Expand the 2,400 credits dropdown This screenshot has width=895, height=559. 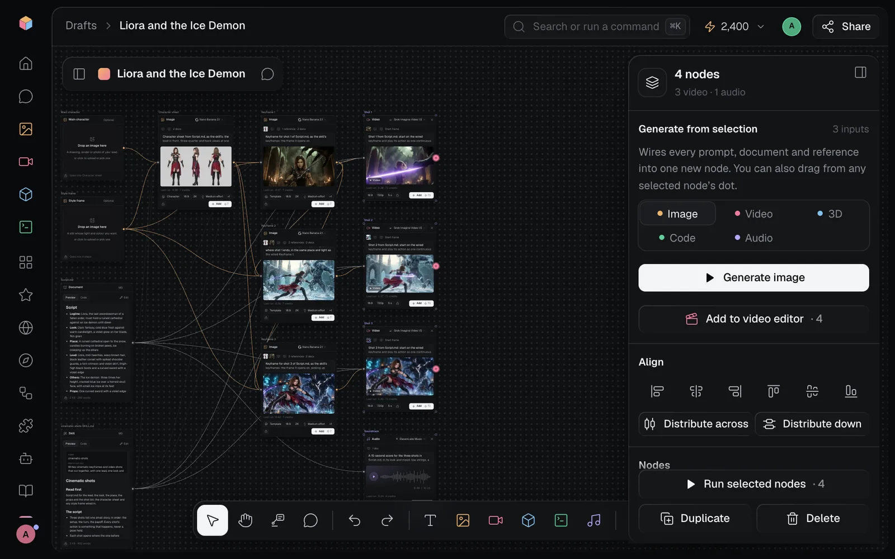click(x=761, y=26)
